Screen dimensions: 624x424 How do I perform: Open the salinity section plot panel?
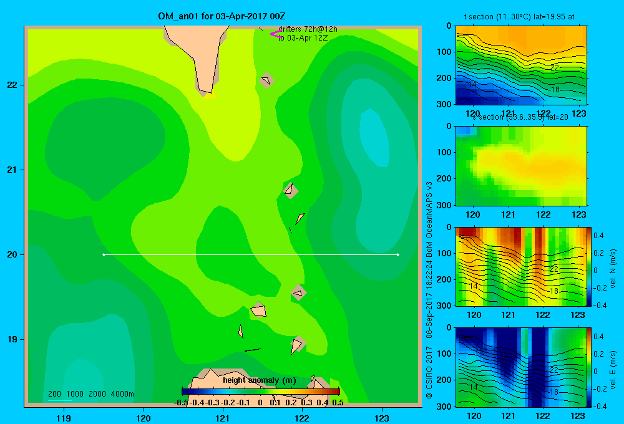pyautogui.click(x=521, y=166)
